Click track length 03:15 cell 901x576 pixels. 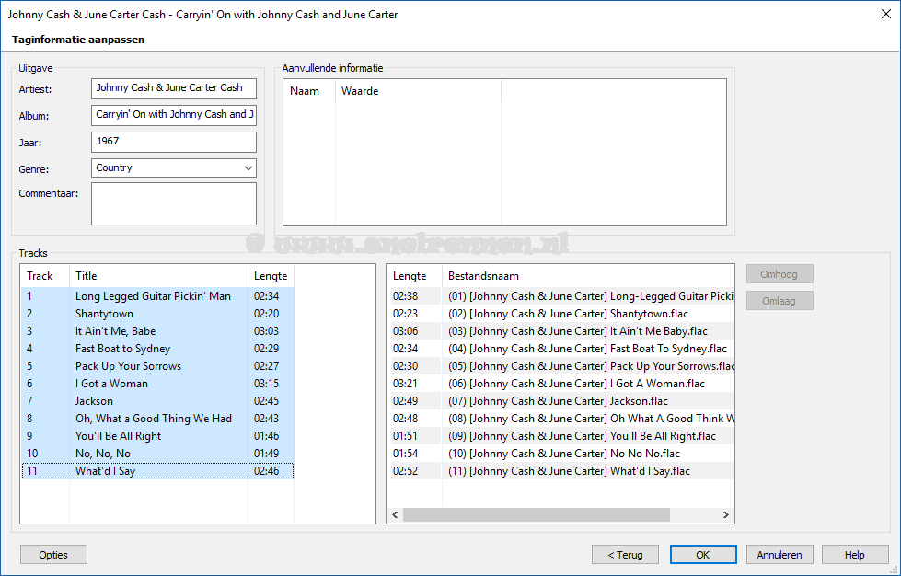267,384
